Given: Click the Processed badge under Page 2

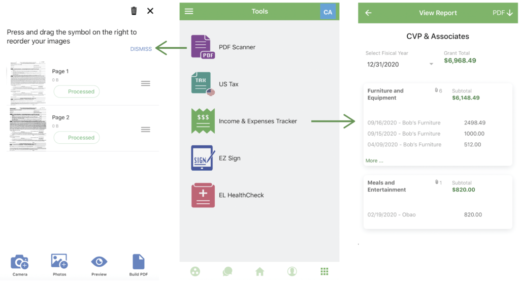Looking at the screenshot, I should pos(77,138).
